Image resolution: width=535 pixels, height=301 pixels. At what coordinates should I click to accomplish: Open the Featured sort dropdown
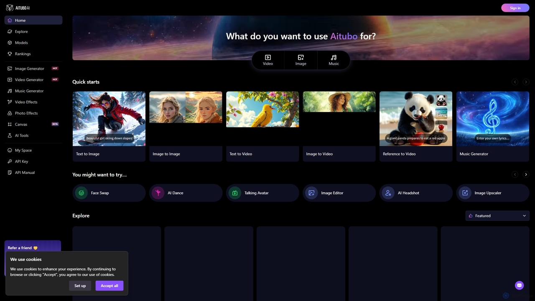(x=497, y=216)
